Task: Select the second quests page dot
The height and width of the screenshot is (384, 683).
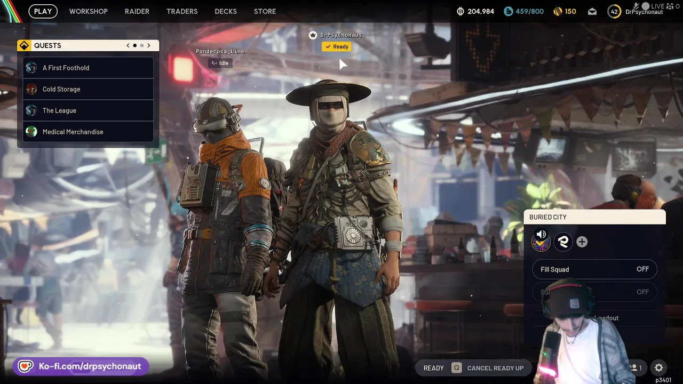Action: (141, 45)
